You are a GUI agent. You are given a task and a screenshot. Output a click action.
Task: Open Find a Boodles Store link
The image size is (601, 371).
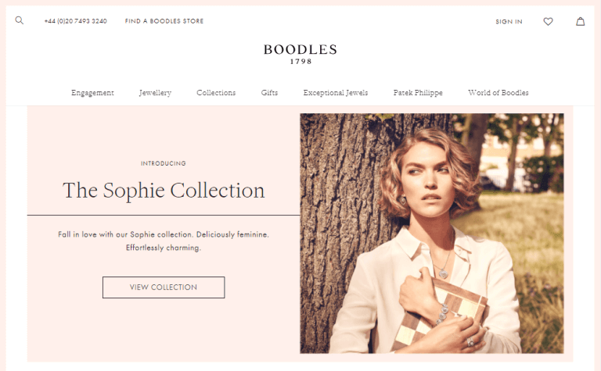pyautogui.click(x=164, y=21)
